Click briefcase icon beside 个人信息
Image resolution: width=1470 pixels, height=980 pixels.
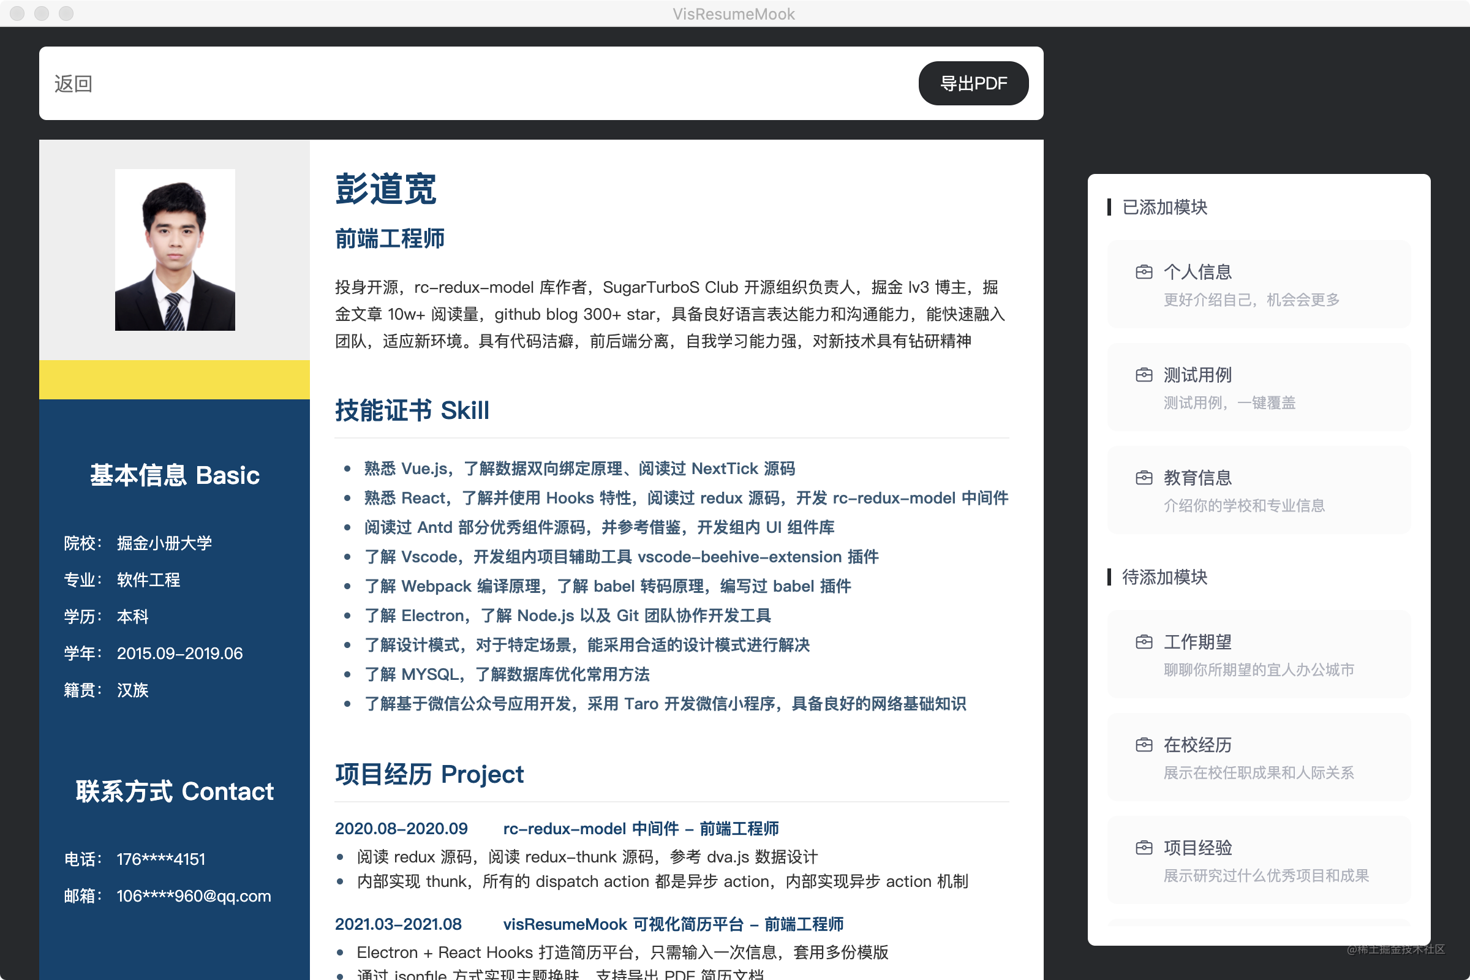pyautogui.click(x=1144, y=272)
